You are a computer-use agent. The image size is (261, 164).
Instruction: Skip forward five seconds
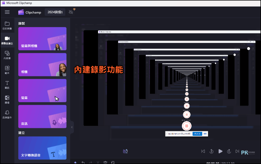click(229, 151)
